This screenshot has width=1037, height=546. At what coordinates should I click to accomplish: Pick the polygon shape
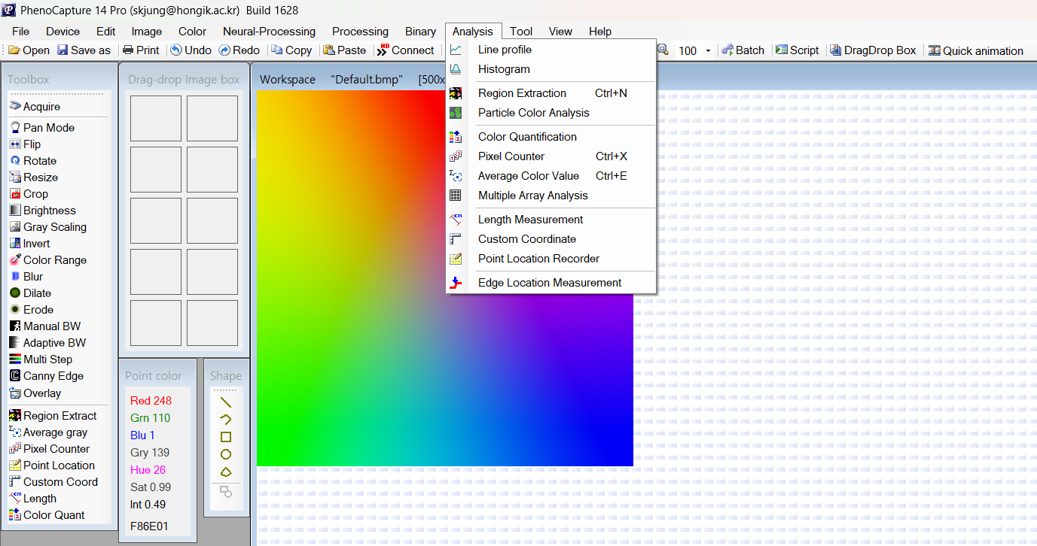click(x=225, y=472)
